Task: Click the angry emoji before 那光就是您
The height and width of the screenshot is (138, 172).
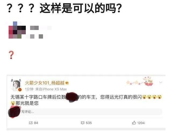Action: [x=13, y=103]
